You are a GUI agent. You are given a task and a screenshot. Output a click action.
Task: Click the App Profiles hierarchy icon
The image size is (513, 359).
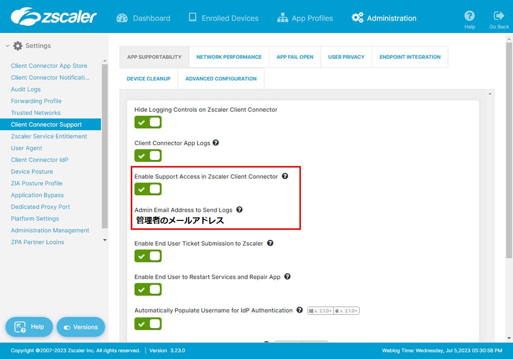(x=282, y=18)
